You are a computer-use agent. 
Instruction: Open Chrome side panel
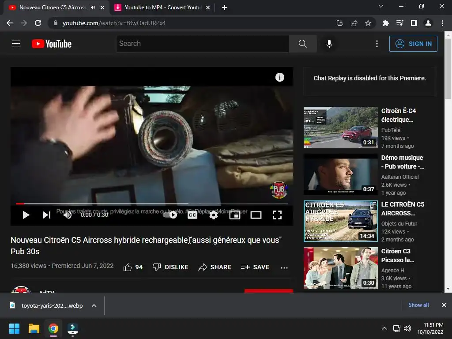(x=414, y=23)
